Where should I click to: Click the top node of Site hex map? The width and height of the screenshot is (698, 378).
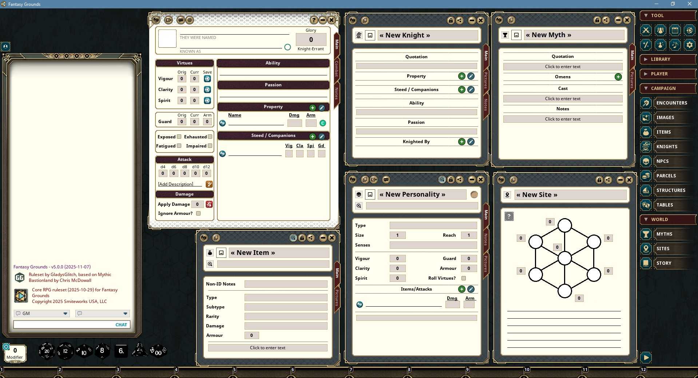(x=564, y=225)
